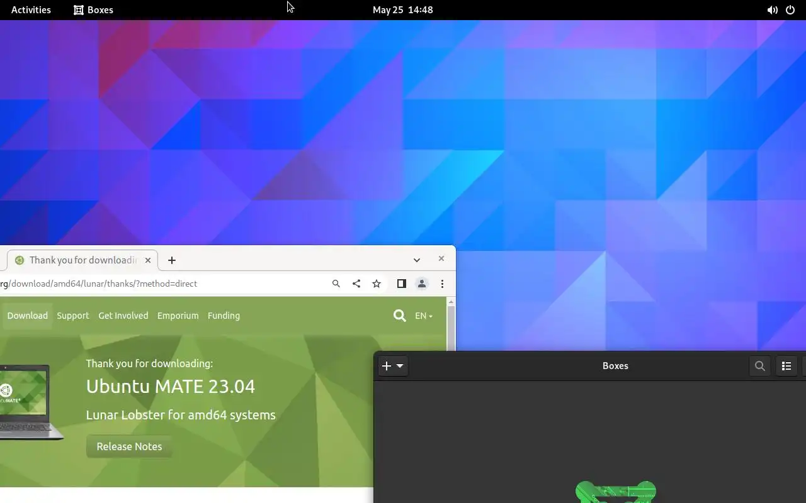Image resolution: width=806 pixels, height=503 pixels.
Task: Open the Emporium link
Action: pyautogui.click(x=178, y=316)
